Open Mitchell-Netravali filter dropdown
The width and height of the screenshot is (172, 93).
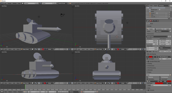click(x=165, y=57)
